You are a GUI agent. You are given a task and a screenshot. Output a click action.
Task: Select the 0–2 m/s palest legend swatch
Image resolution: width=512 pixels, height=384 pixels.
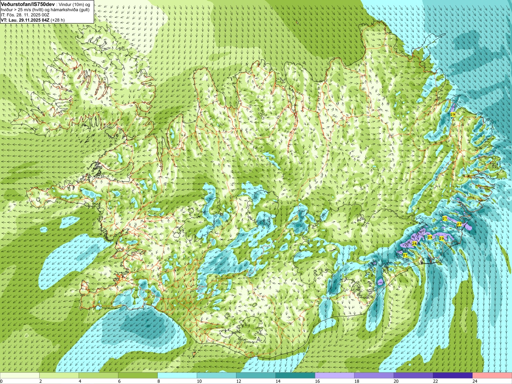pyautogui.click(x=20, y=376)
